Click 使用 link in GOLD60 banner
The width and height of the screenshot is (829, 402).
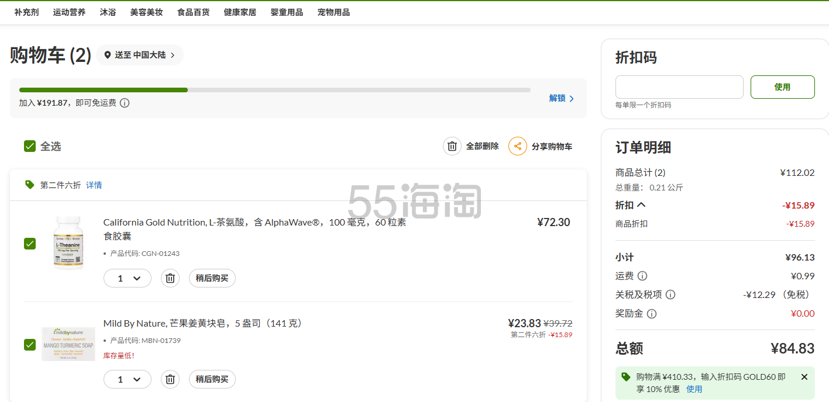coord(694,389)
